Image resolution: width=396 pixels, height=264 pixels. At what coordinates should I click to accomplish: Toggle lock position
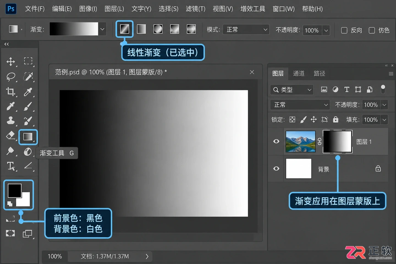click(313, 119)
